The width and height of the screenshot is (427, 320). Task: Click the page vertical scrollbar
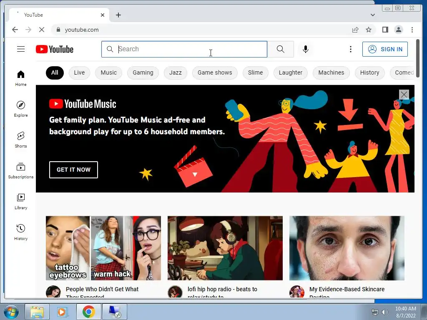coord(418,58)
